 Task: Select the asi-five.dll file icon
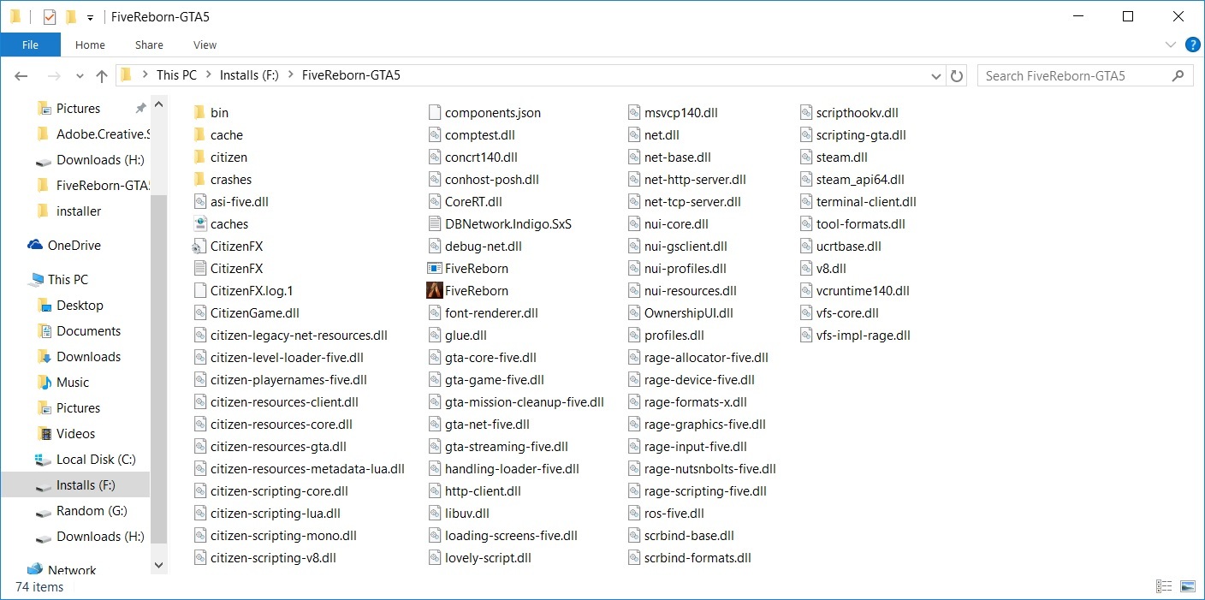tap(199, 201)
